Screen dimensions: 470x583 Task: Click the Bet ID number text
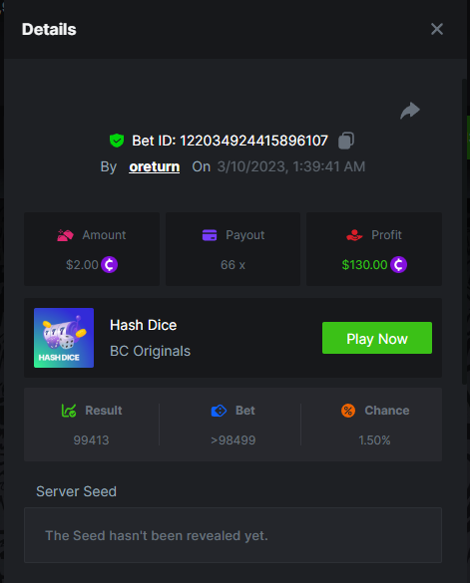tap(253, 141)
